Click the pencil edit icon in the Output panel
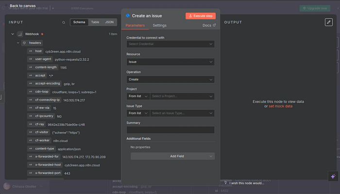 [329, 22]
